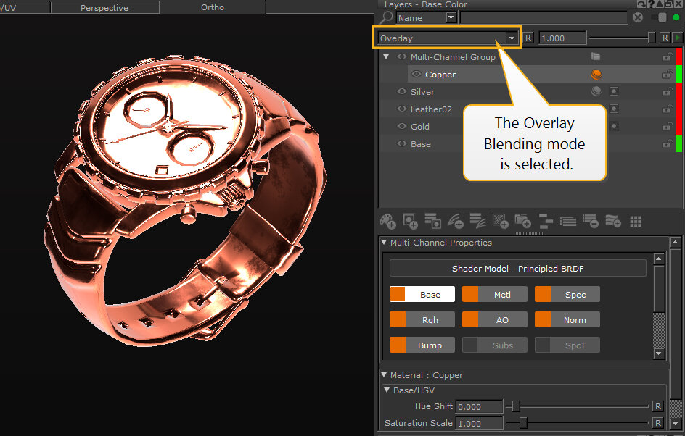Click the Copper material sphere icon
The height and width of the screenshot is (436, 685).
tap(596, 74)
